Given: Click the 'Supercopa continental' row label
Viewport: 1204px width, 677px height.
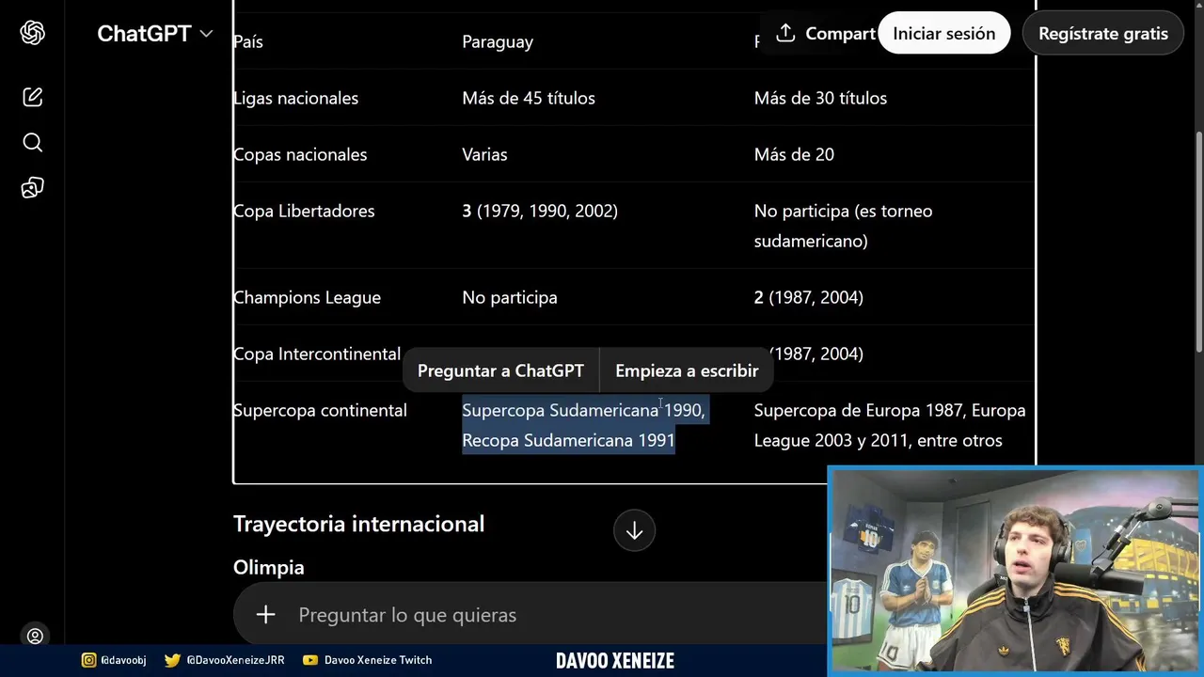Looking at the screenshot, I should click(x=320, y=410).
